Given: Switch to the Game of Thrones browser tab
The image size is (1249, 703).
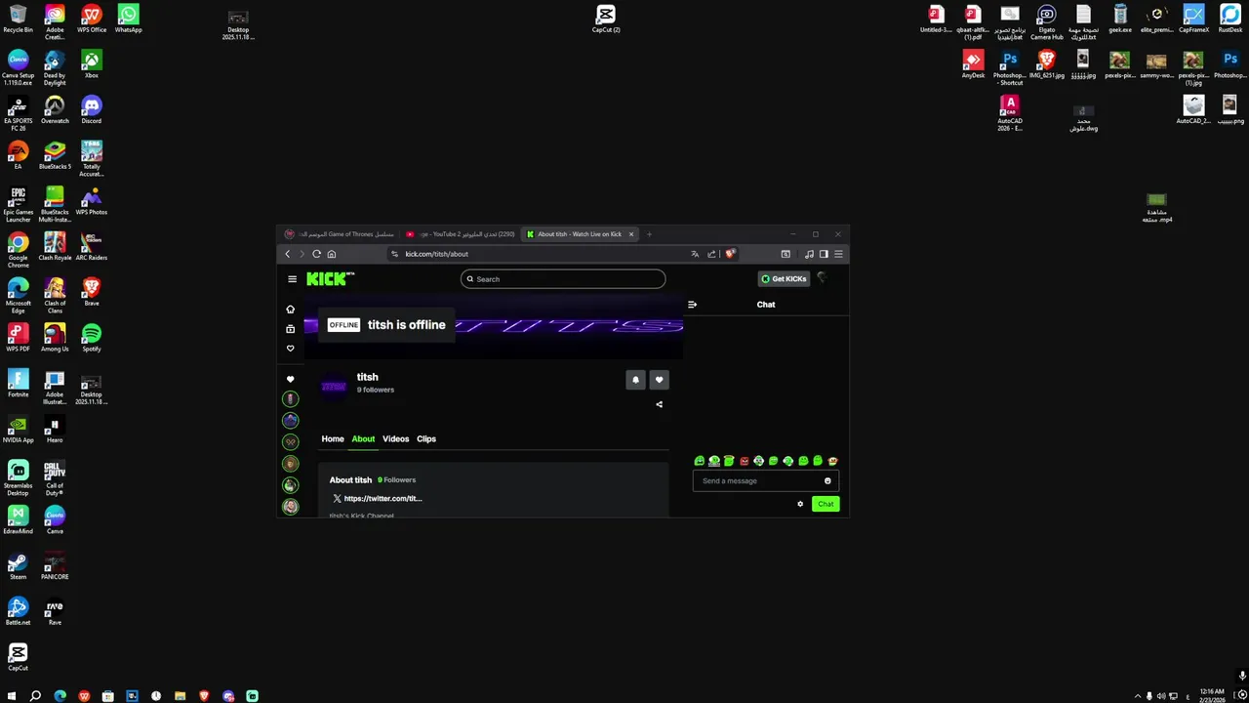Looking at the screenshot, I should pyautogui.click(x=339, y=234).
